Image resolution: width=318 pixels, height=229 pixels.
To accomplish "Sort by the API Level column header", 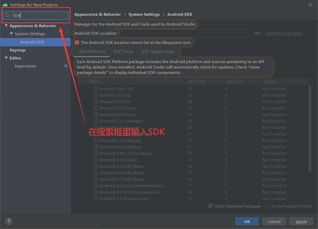I will point(204,81).
